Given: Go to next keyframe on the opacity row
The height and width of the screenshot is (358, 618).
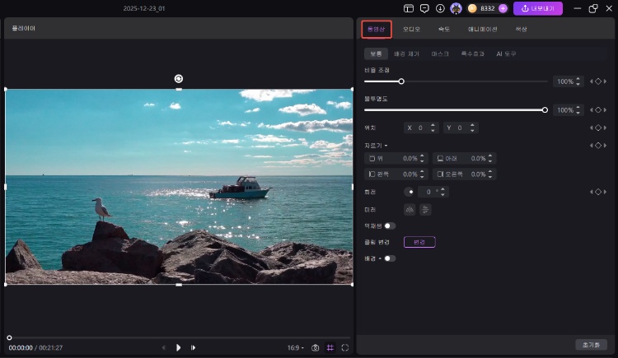Looking at the screenshot, I should [605, 110].
